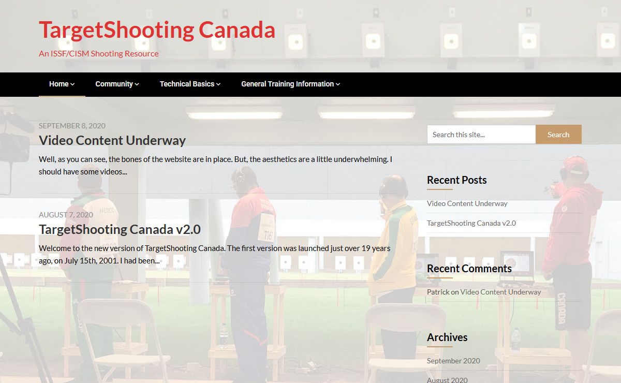Click the Recent Comments heading
This screenshot has width=621, height=383.
469,269
